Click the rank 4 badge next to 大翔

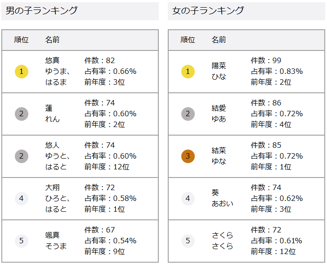coord(22,198)
